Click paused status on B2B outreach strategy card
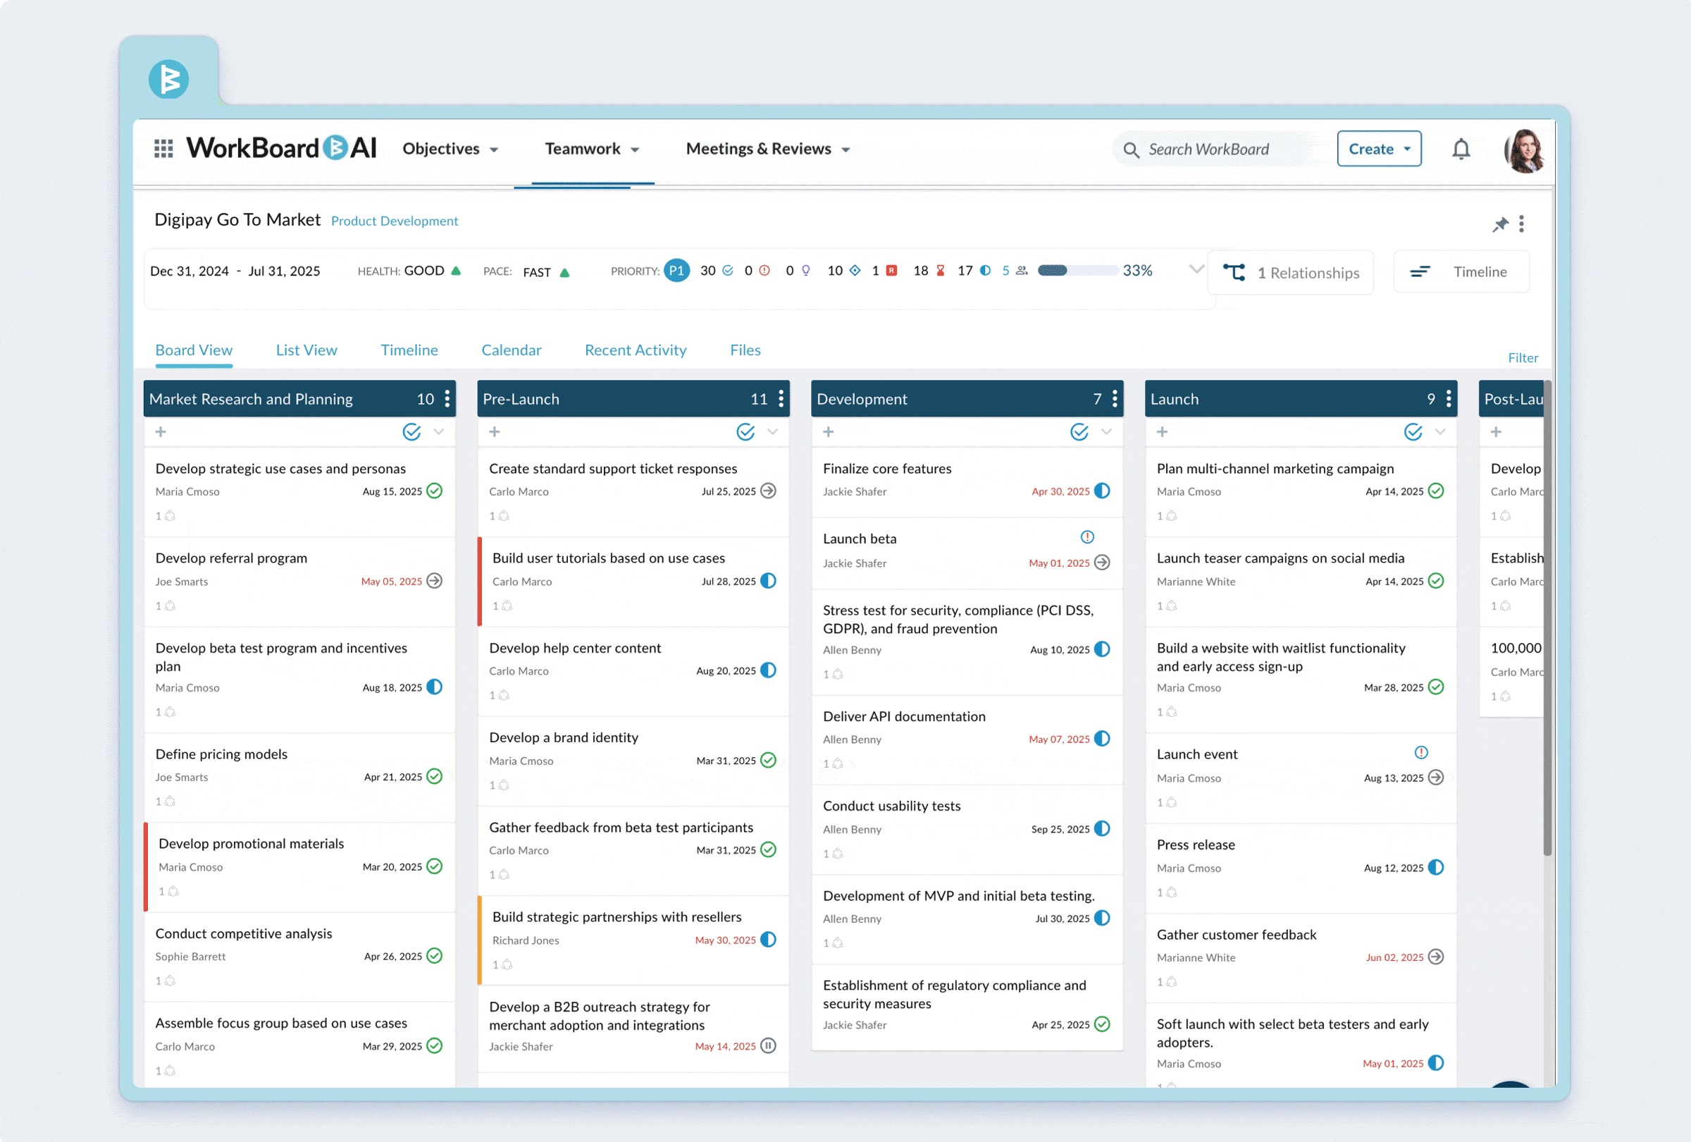 pyautogui.click(x=769, y=1046)
